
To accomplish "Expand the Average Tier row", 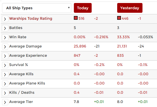I will click(5, 102).
